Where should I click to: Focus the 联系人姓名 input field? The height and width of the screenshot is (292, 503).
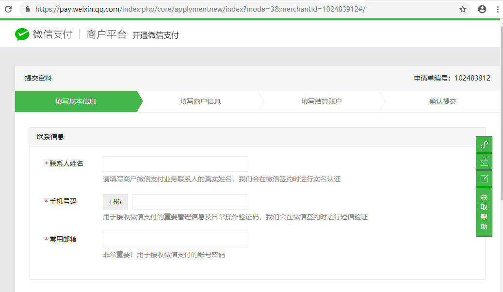pyautogui.click(x=176, y=164)
